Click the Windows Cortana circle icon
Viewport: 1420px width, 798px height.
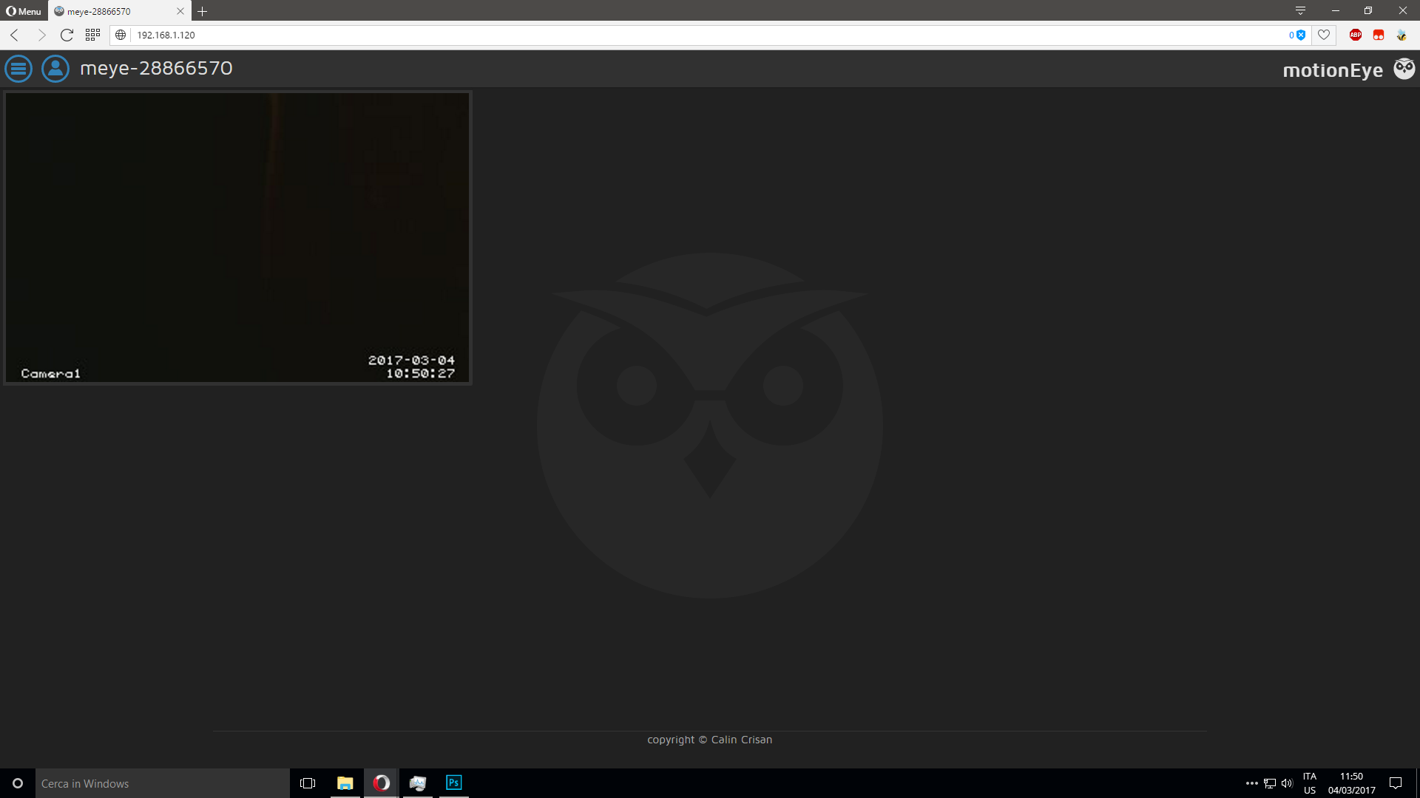[x=18, y=783]
